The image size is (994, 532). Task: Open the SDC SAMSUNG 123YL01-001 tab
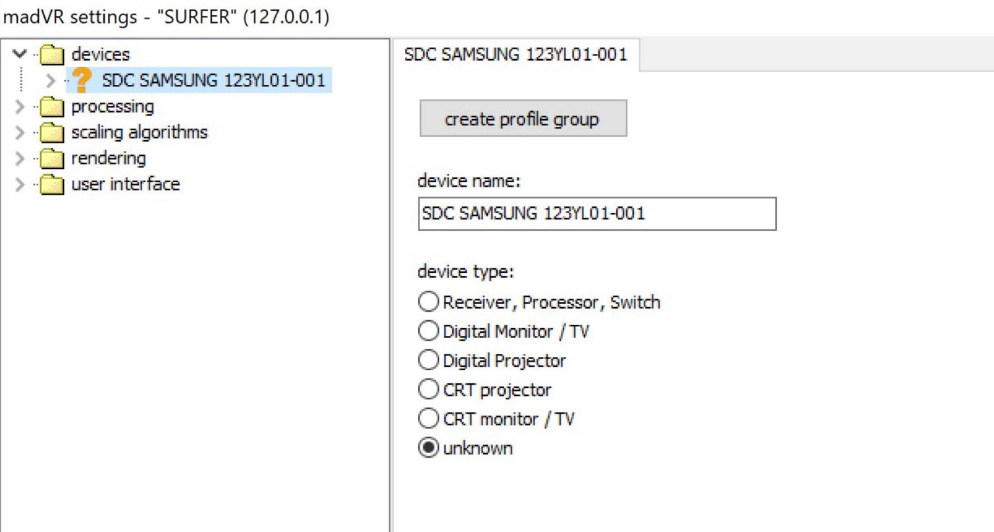point(515,55)
